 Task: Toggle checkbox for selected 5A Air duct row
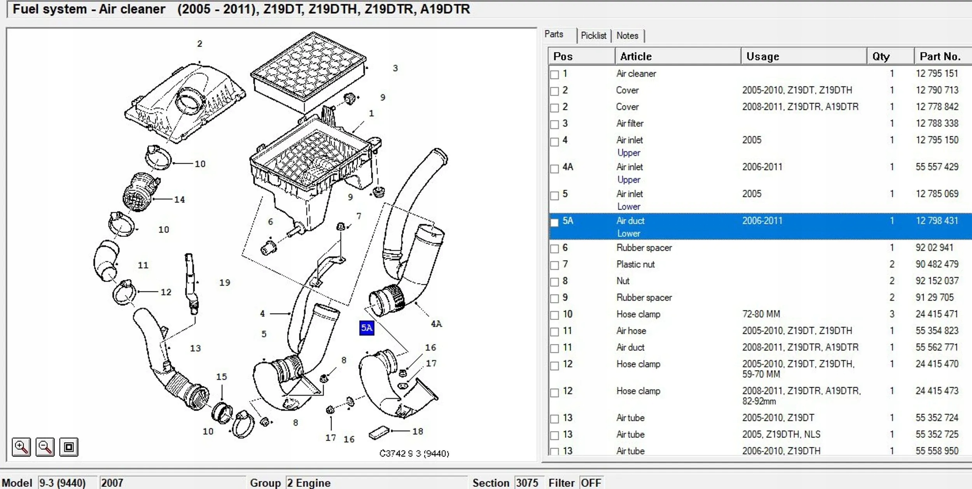554,222
